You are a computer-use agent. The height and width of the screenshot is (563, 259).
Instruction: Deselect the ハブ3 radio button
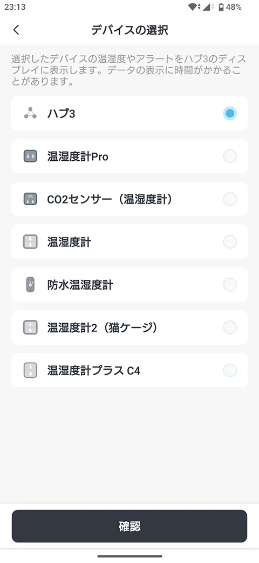[230, 114]
